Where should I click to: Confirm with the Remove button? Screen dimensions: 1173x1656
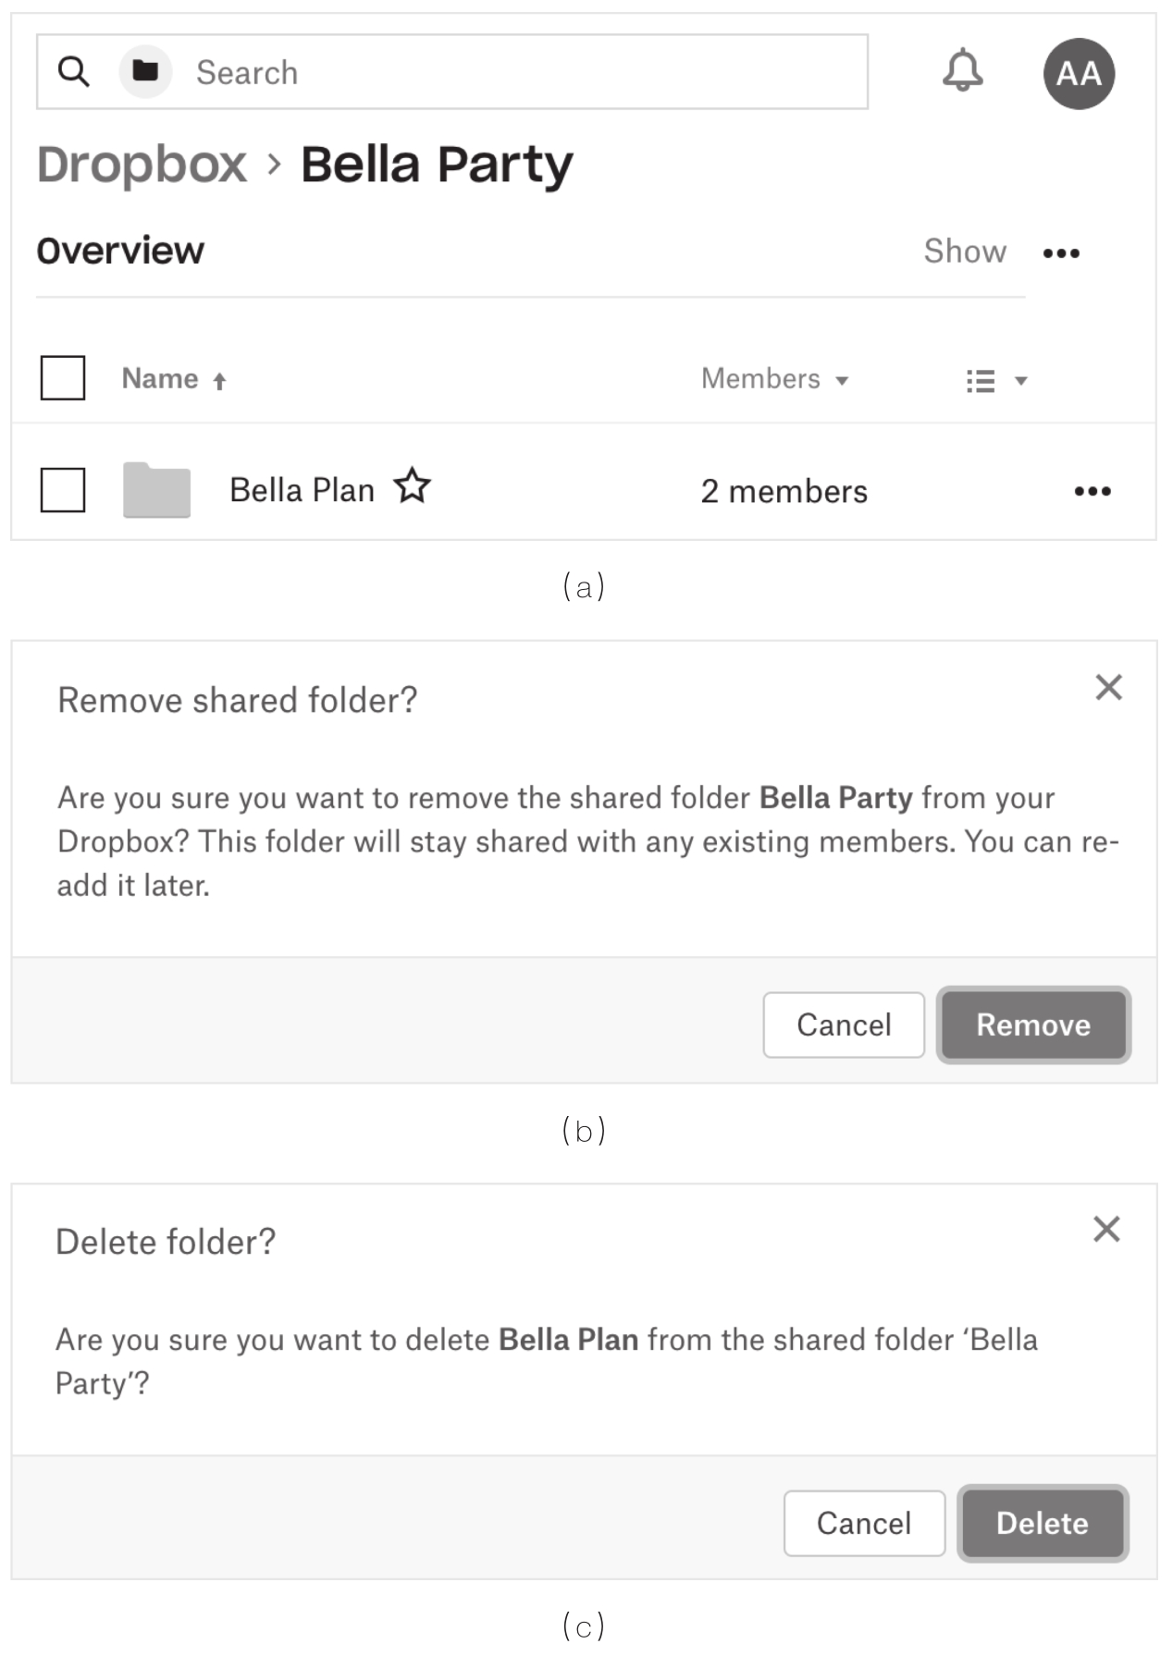pos(1032,1024)
